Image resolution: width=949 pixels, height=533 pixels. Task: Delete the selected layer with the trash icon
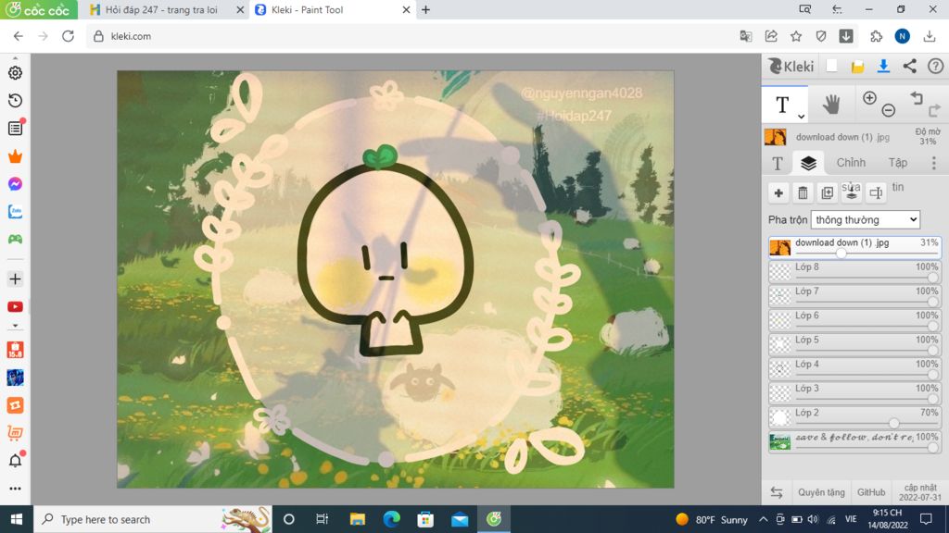coord(803,192)
